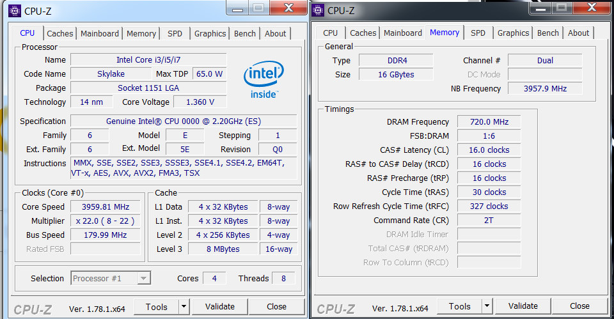This screenshot has height=319, width=614.
Task: Click the FSB:DRAM ratio value 1:6
Action: (489, 136)
